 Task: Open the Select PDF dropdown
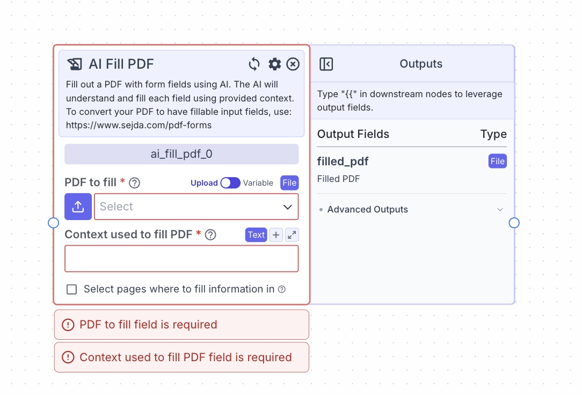(196, 207)
